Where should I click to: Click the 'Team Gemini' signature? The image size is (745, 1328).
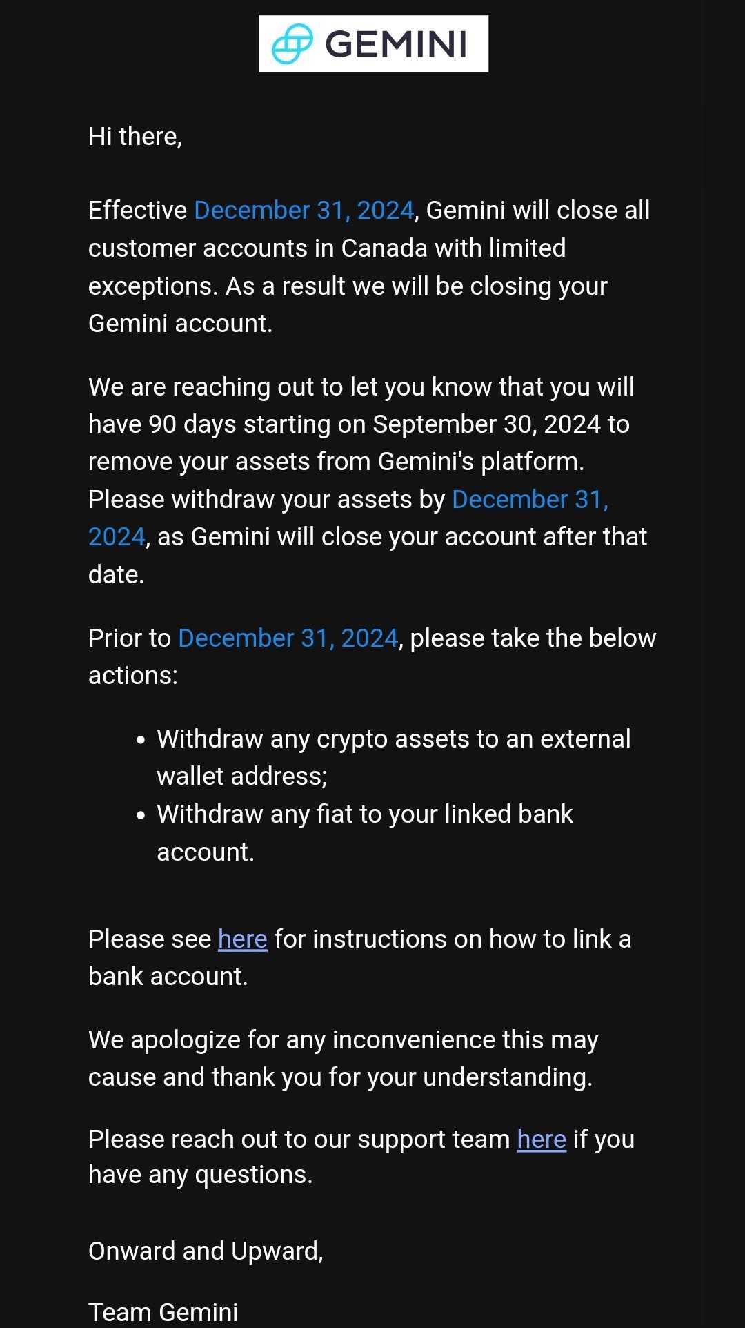click(x=163, y=1312)
